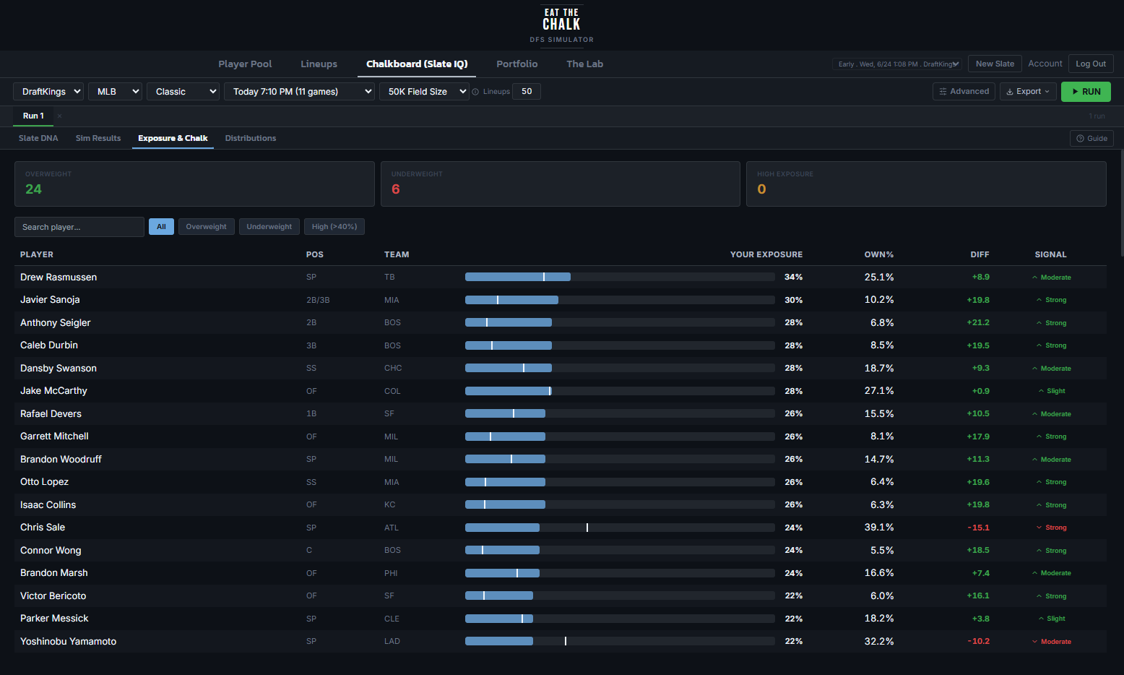Expand the DraftKings site dropdown
This screenshot has height=675, width=1124.
click(x=48, y=91)
